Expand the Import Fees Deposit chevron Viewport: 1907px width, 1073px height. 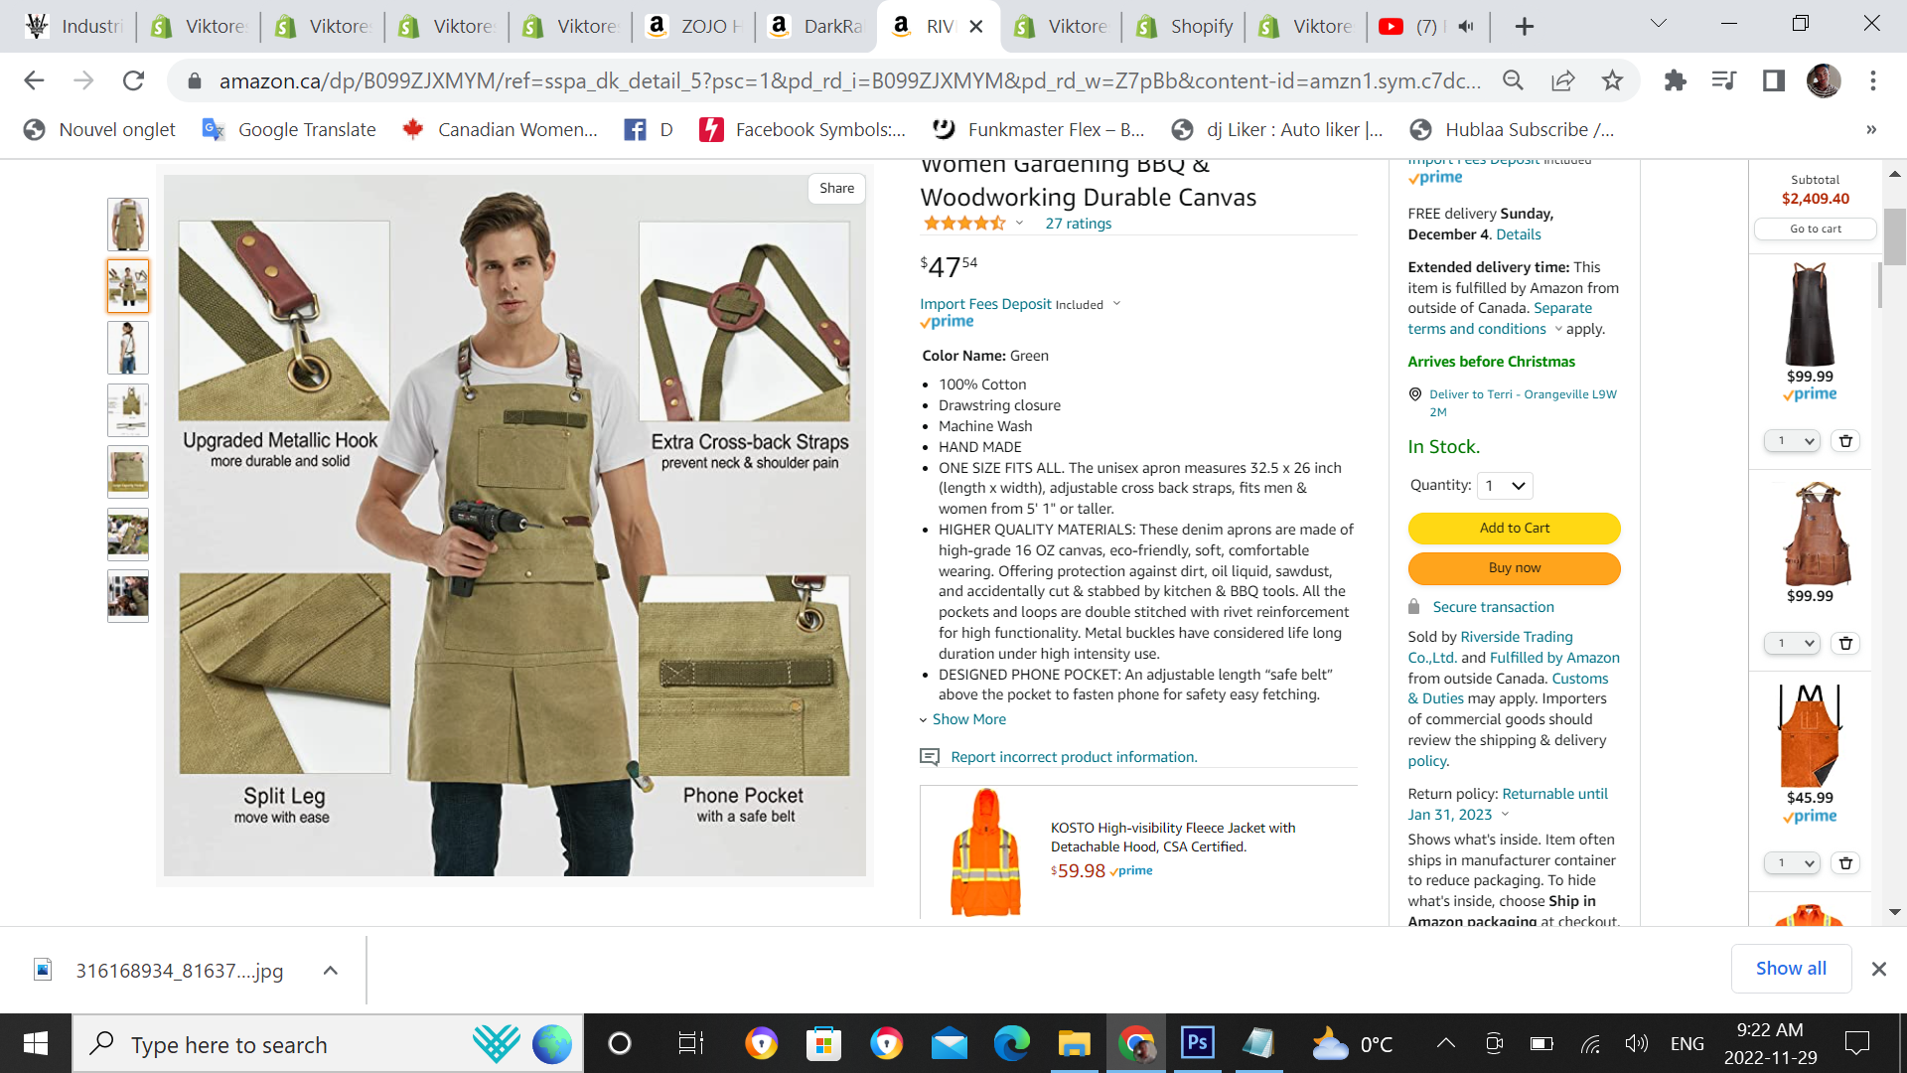(x=1116, y=304)
